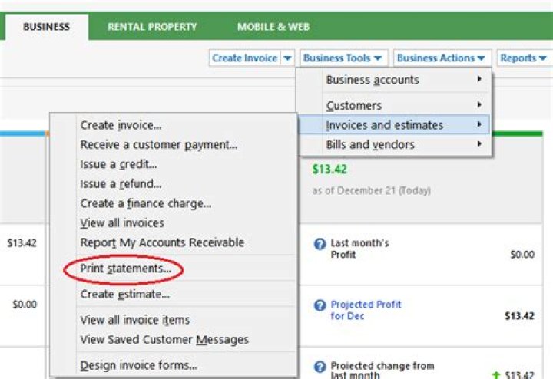
Task: Expand the Business Tools dropdown
Action: point(343,58)
